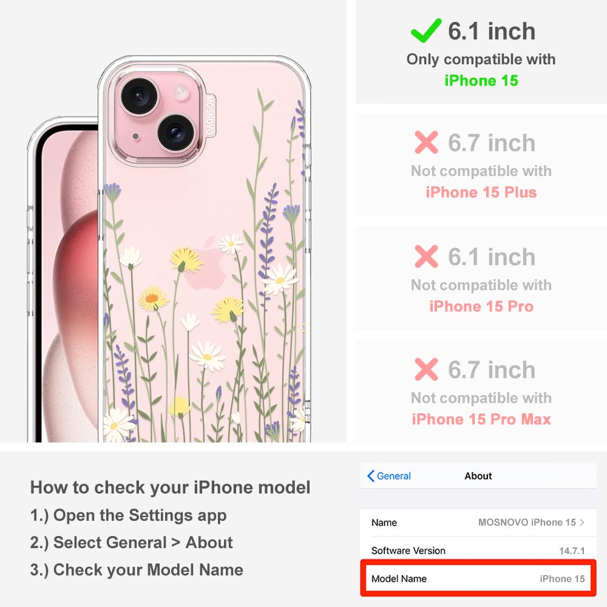Select the highlighted Model Name row
The image size is (607, 607).
(x=478, y=578)
